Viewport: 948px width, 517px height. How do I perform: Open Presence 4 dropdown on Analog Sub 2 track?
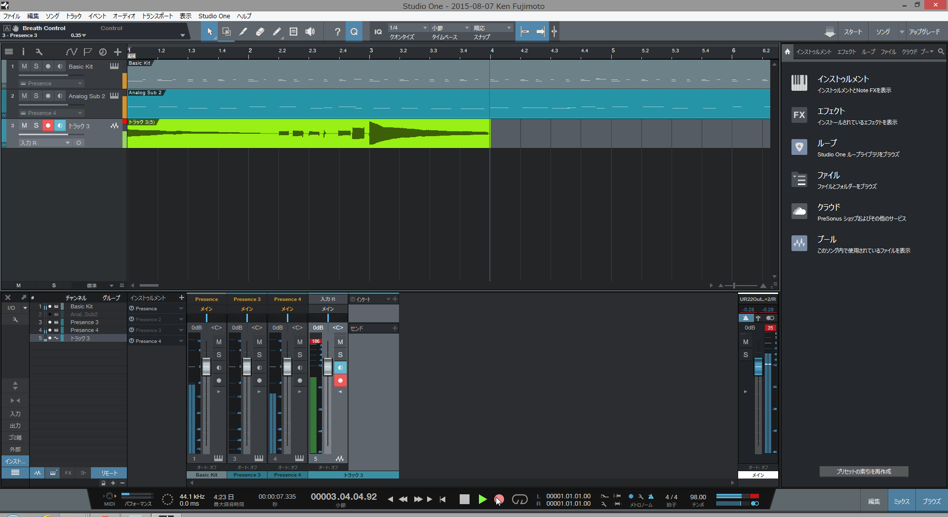51,113
